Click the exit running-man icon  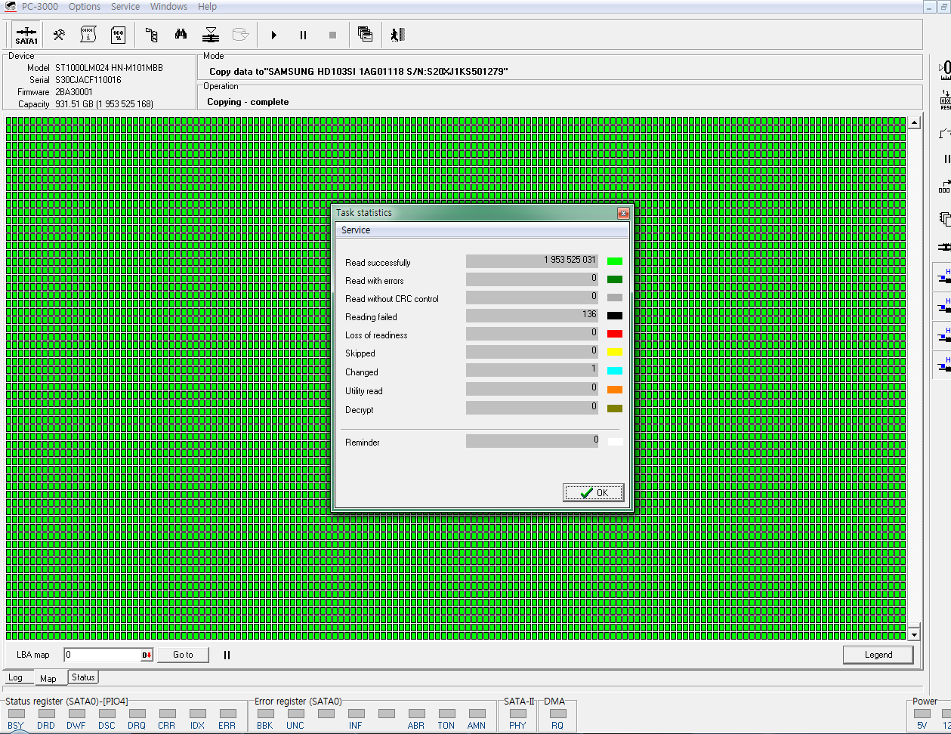pos(398,35)
